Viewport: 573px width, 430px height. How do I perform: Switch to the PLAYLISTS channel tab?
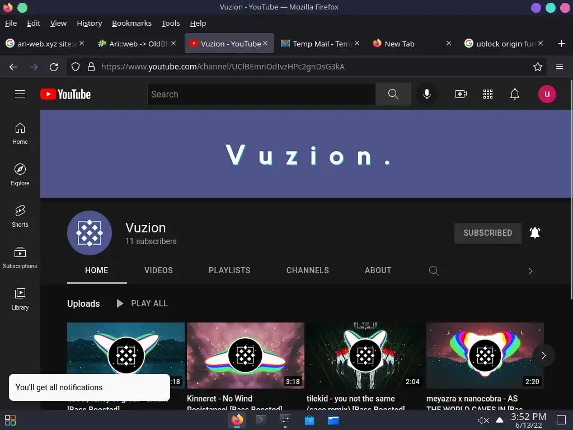coord(229,270)
